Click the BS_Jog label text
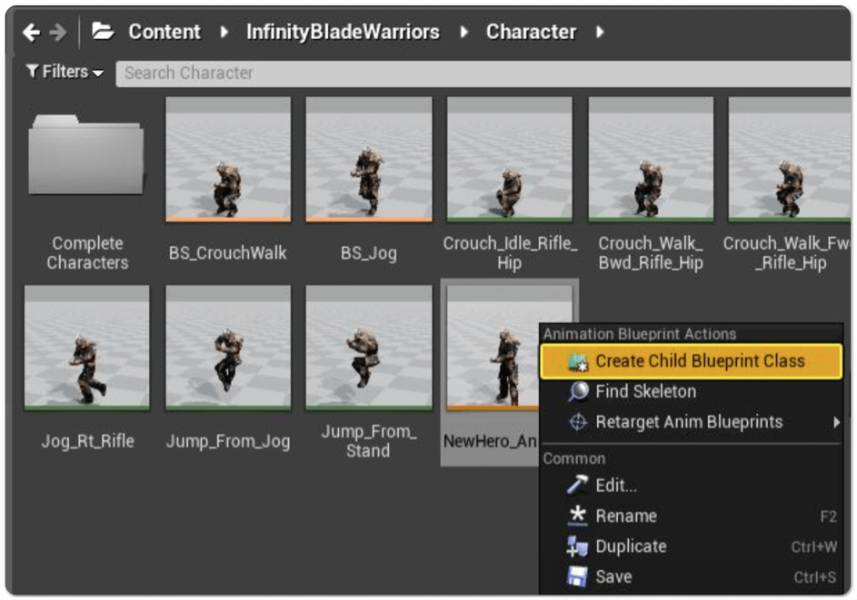This screenshot has height=600, width=857. tap(369, 253)
